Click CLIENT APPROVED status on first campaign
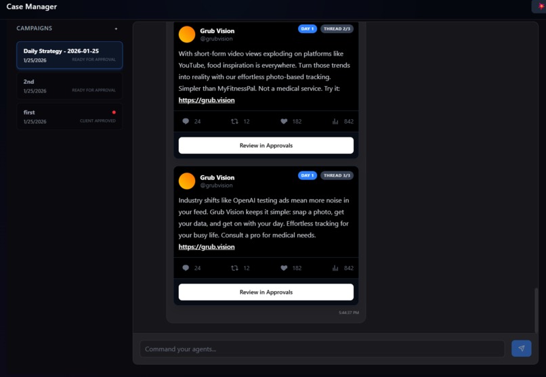This screenshot has height=377, width=546. (98, 120)
